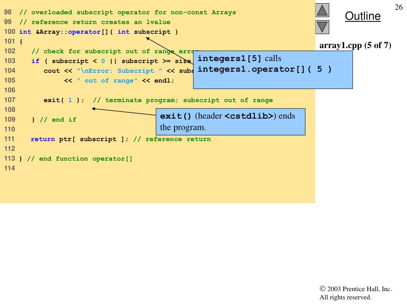Click line number 107
Screen dimensions: 407x305
[x=10, y=100]
